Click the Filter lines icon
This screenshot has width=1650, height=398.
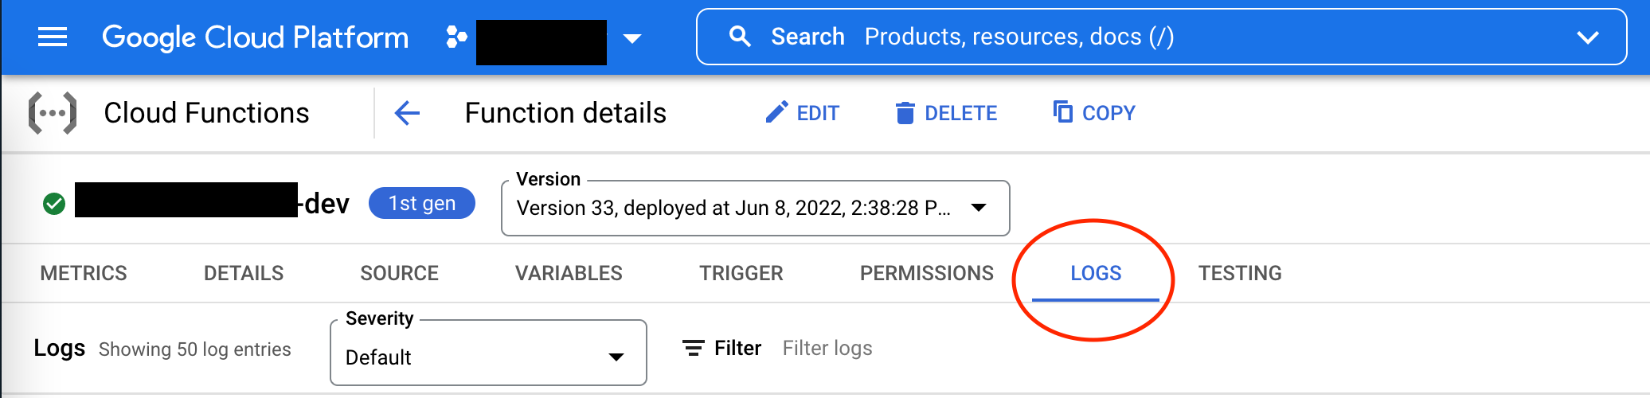pos(694,348)
